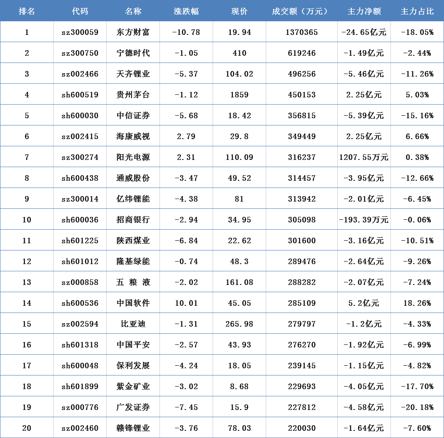Select the stock name 宁德时代
The width and height of the screenshot is (444, 438).
133,53
